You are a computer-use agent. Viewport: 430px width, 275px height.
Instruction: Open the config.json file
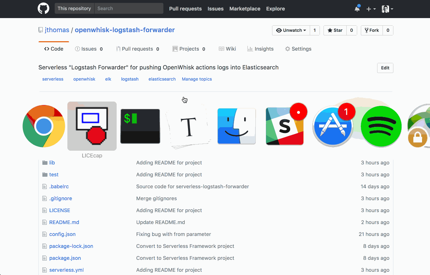[63, 234]
